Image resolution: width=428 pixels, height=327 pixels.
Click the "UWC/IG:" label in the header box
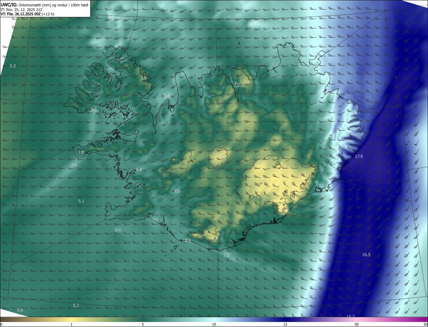pos(9,5)
